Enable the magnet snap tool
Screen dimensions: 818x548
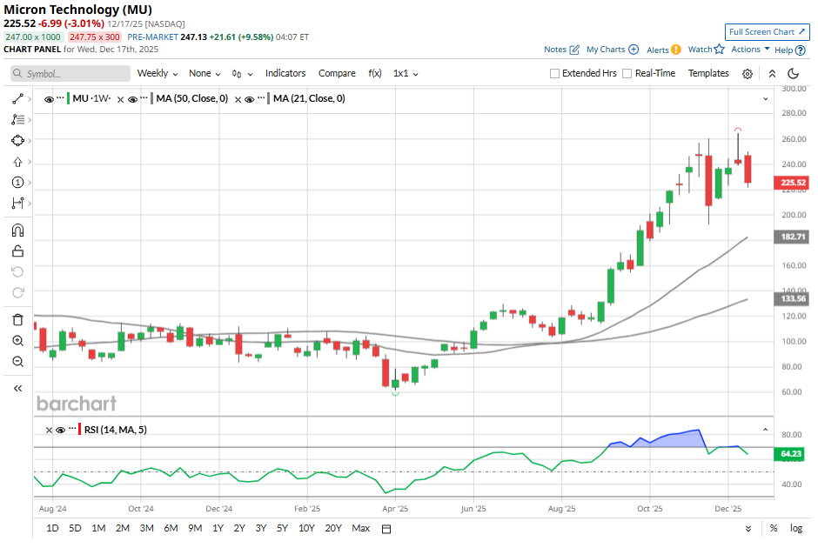pyautogui.click(x=17, y=231)
